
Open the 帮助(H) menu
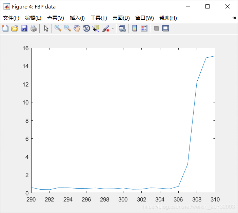[x=168, y=18]
